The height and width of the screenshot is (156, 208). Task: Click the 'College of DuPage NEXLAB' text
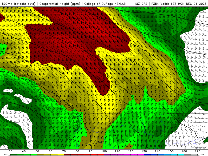pos(105,4)
